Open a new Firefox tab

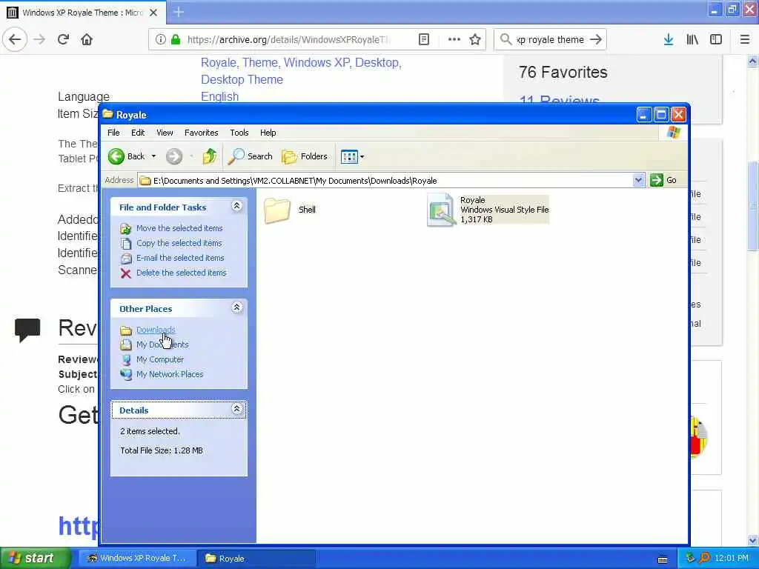coord(179,12)
